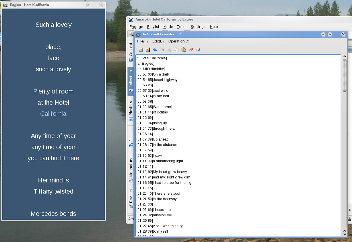Switch to the Collection sidebar tab

click(131, 81)
